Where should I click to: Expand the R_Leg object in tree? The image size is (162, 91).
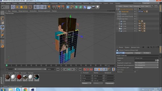coord(119,26)
